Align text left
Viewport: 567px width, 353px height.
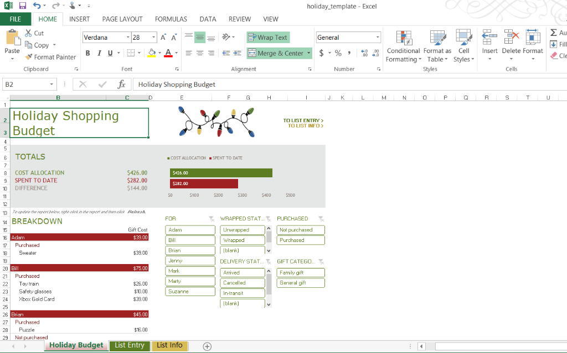coord(189,53)
